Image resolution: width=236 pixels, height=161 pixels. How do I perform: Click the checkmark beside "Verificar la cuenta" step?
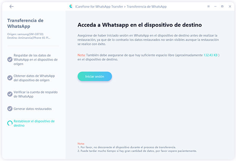[x=10, y=94]
